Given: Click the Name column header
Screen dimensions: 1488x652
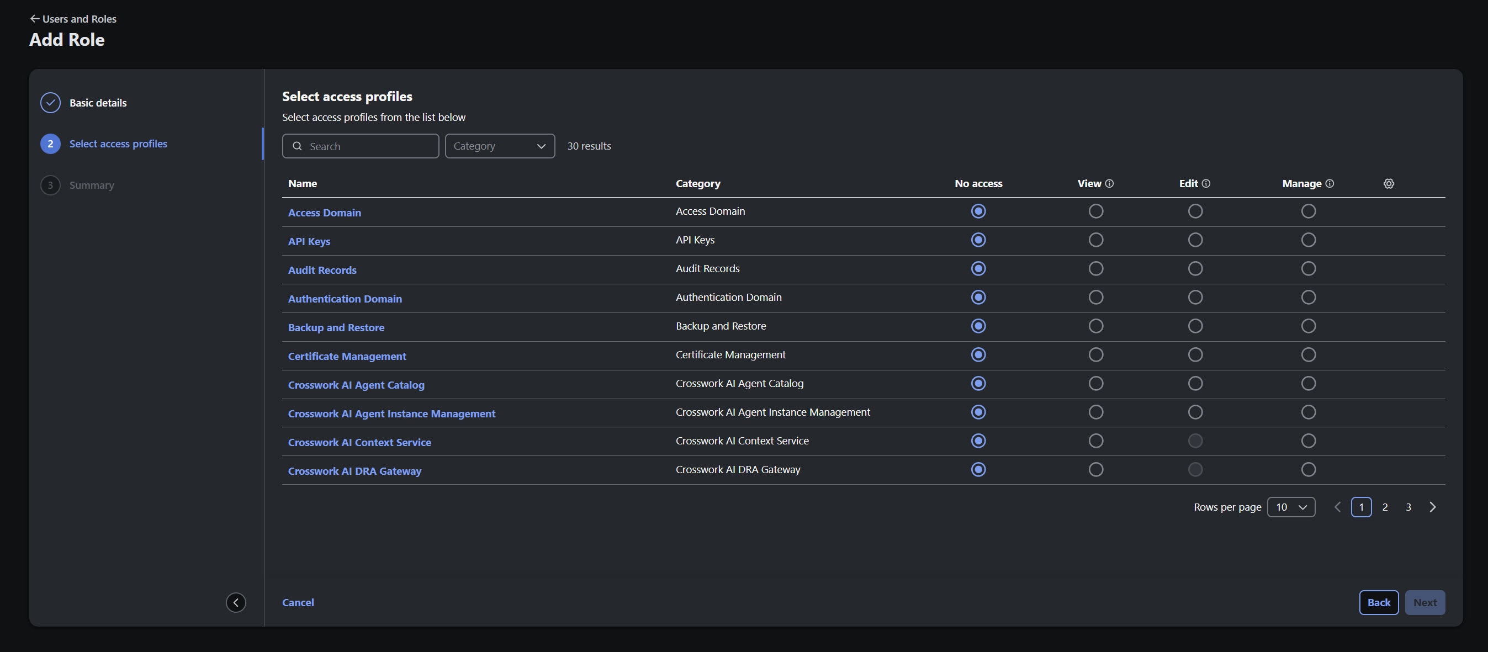Looking at the screenshot, I should pos(302,183).
